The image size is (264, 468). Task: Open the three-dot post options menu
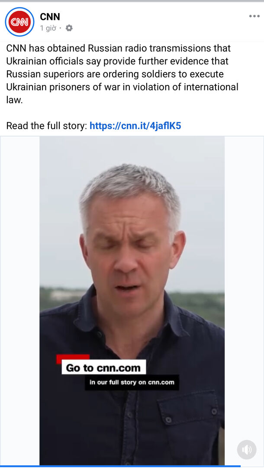tap(254, 16)
